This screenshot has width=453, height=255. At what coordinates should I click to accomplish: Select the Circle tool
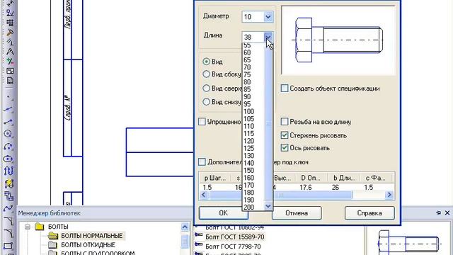click(8, 134)
